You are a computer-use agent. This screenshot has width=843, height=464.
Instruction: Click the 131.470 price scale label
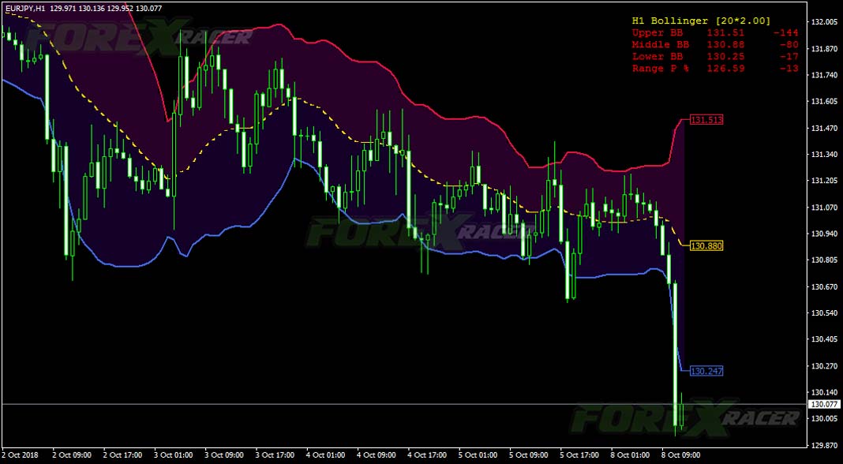pos(823,128)
